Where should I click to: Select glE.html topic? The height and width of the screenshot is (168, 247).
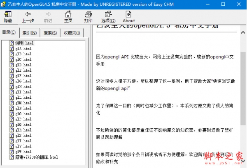click(x=23, y=70)
